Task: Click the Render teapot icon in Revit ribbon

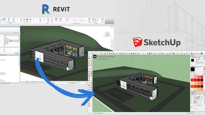Action: click(x=21, y=19)
